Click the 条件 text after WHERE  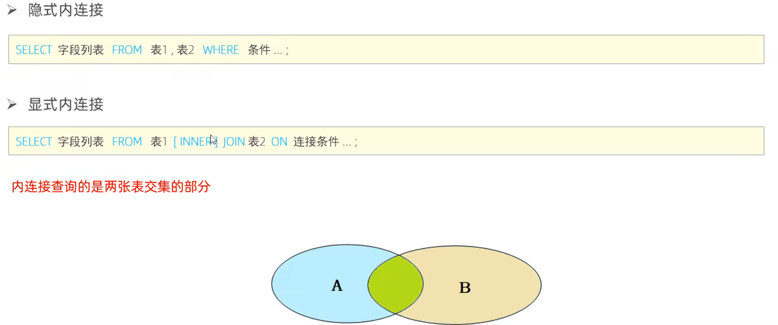coord(259,50)
